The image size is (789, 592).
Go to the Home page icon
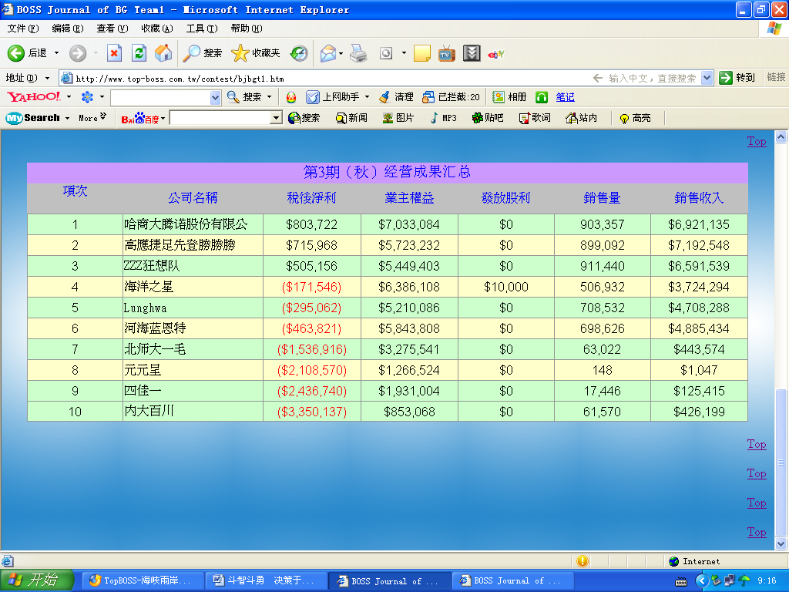point(163,53)
